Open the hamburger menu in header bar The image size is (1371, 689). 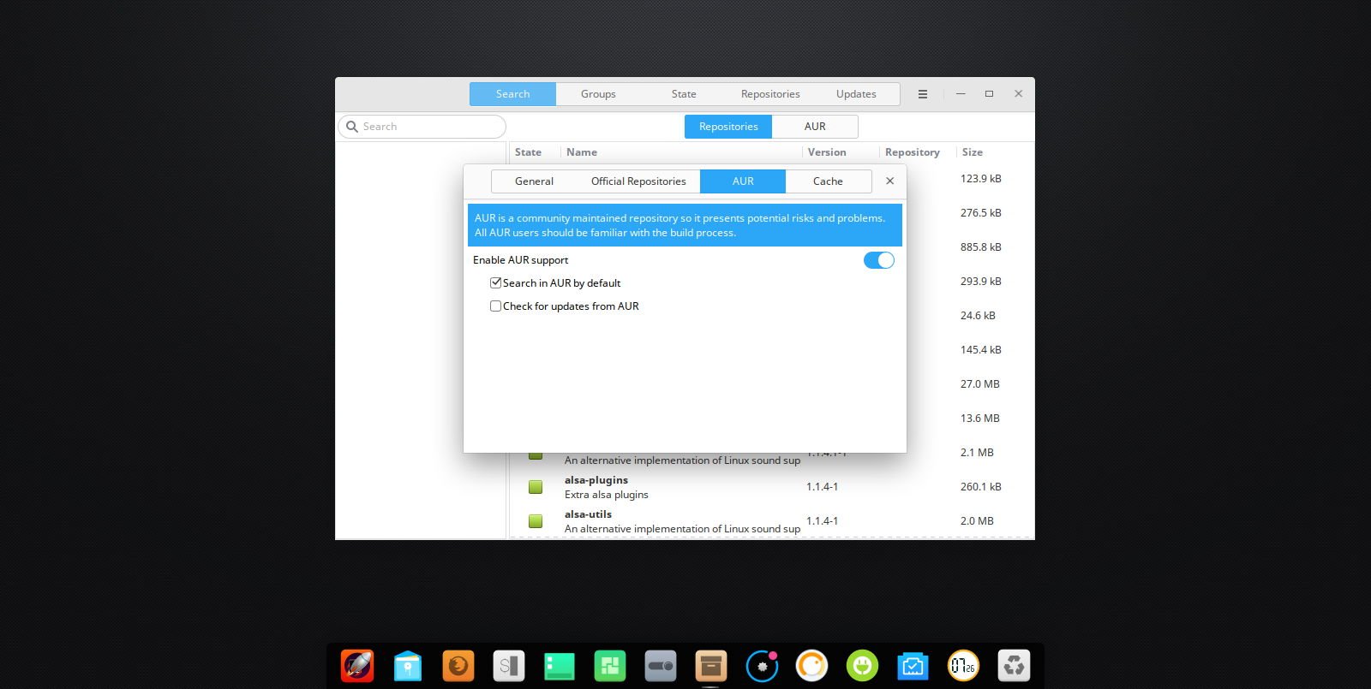923,94
